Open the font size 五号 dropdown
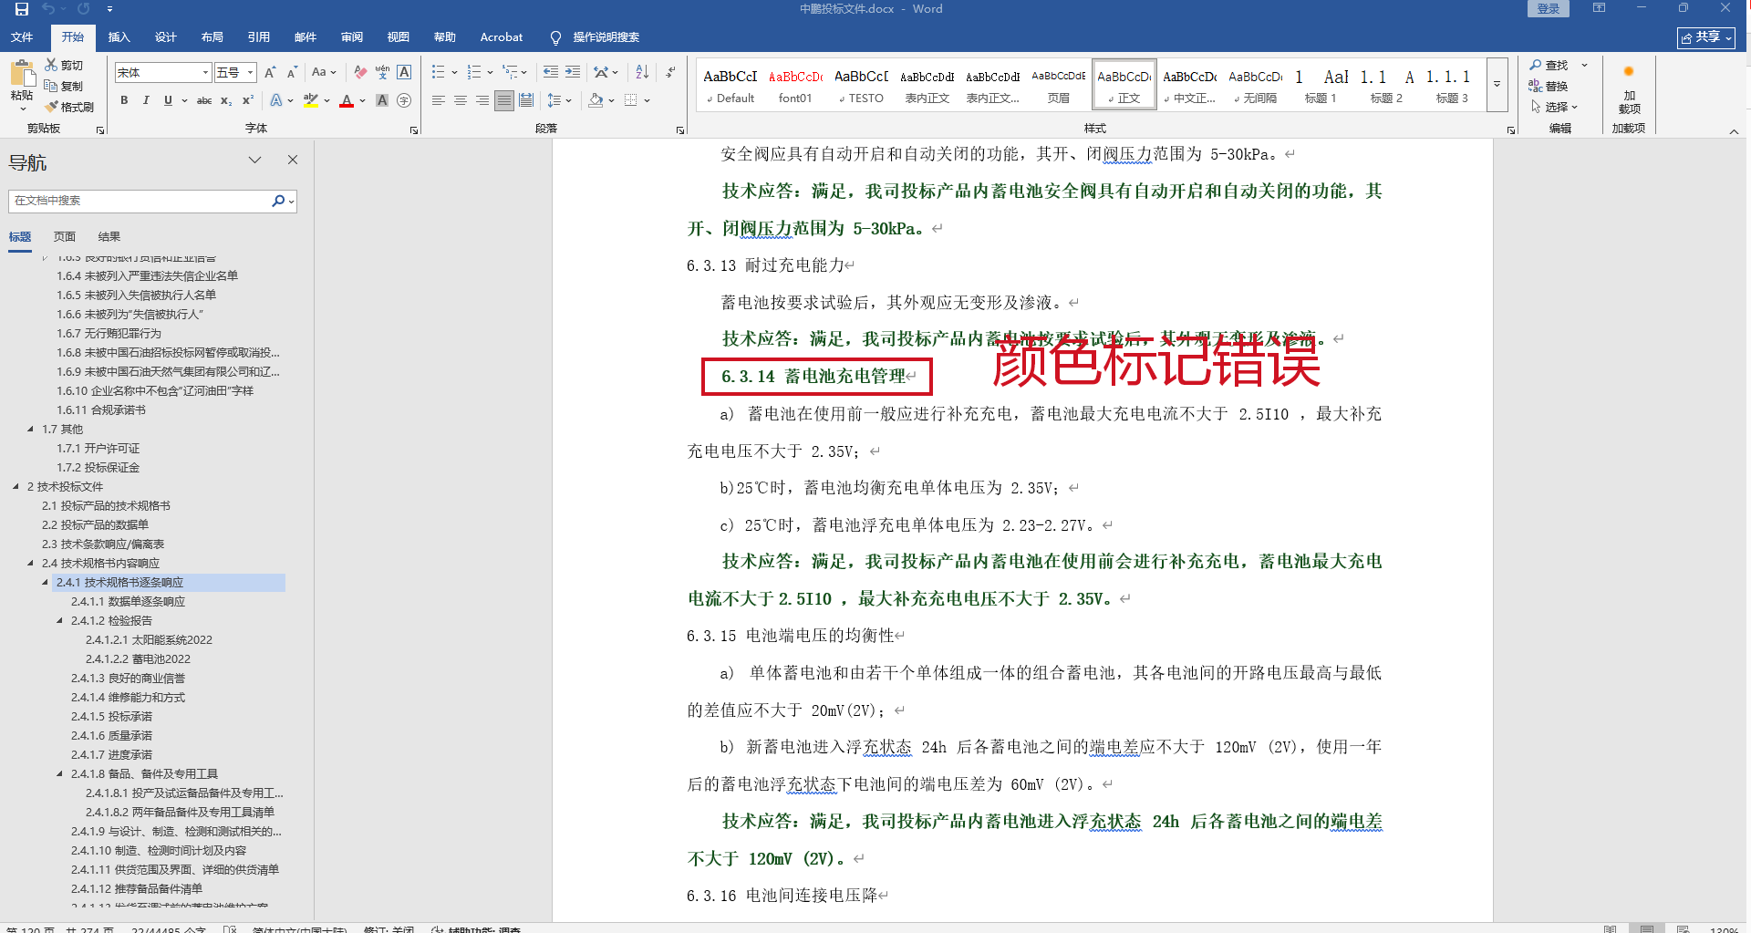This screenshot has height=933, width=1751. click(250, 73)
